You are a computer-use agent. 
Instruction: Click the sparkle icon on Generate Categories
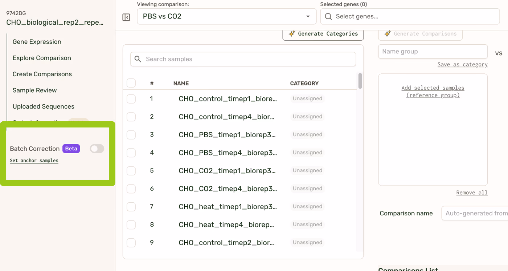point(292,34)
